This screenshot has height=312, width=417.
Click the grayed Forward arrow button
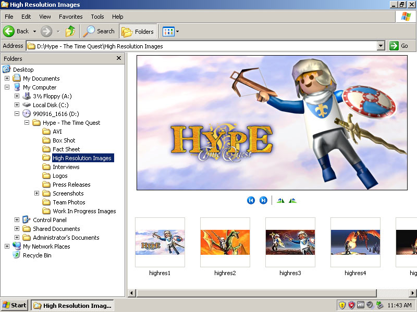[46, 31]
